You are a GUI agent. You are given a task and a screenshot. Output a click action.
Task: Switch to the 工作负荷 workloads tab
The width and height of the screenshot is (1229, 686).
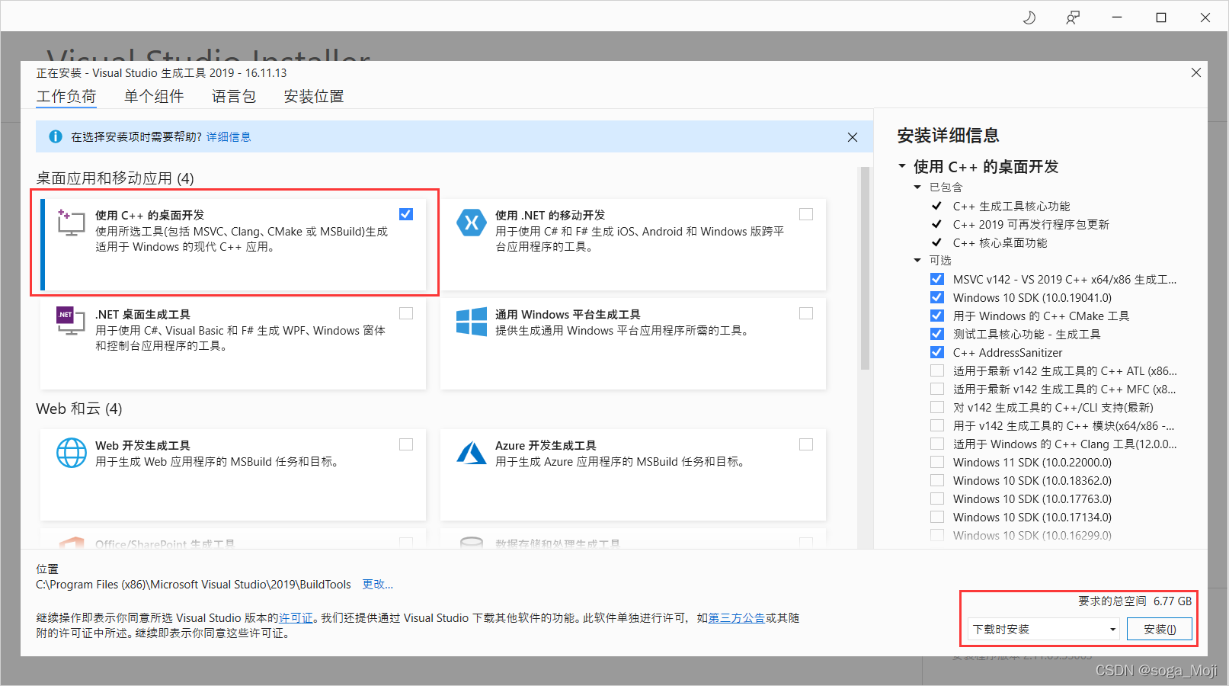tap(66, 97)
